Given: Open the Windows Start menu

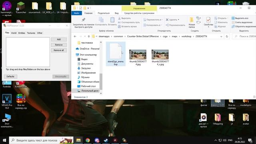Looking at the screenshot, I should tap(4, 140).
